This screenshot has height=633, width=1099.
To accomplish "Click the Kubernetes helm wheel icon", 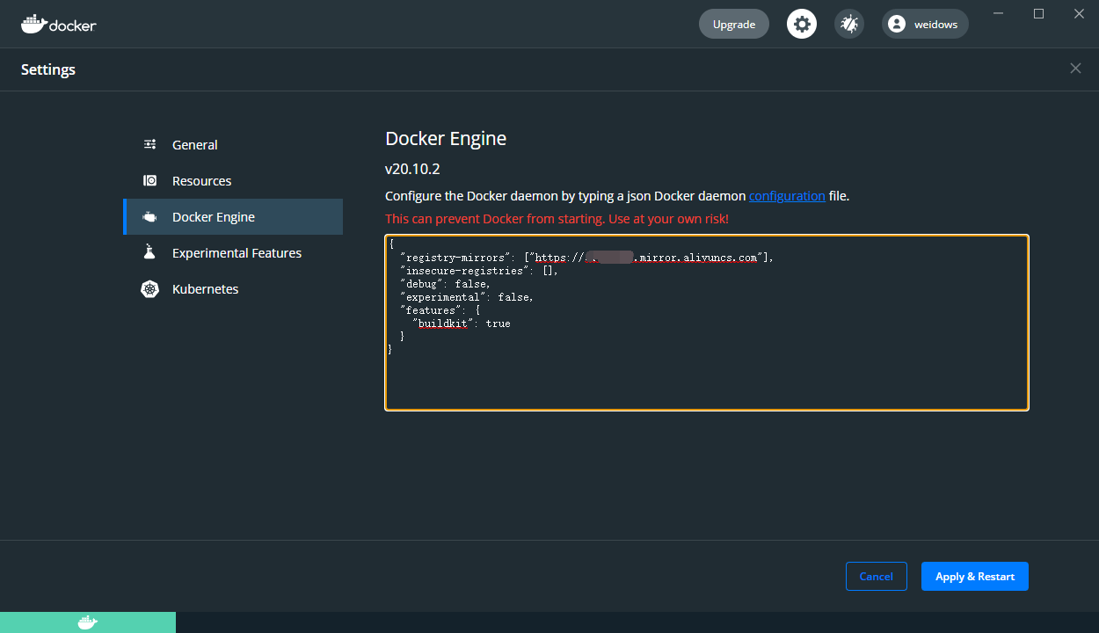I will point(150,289).
